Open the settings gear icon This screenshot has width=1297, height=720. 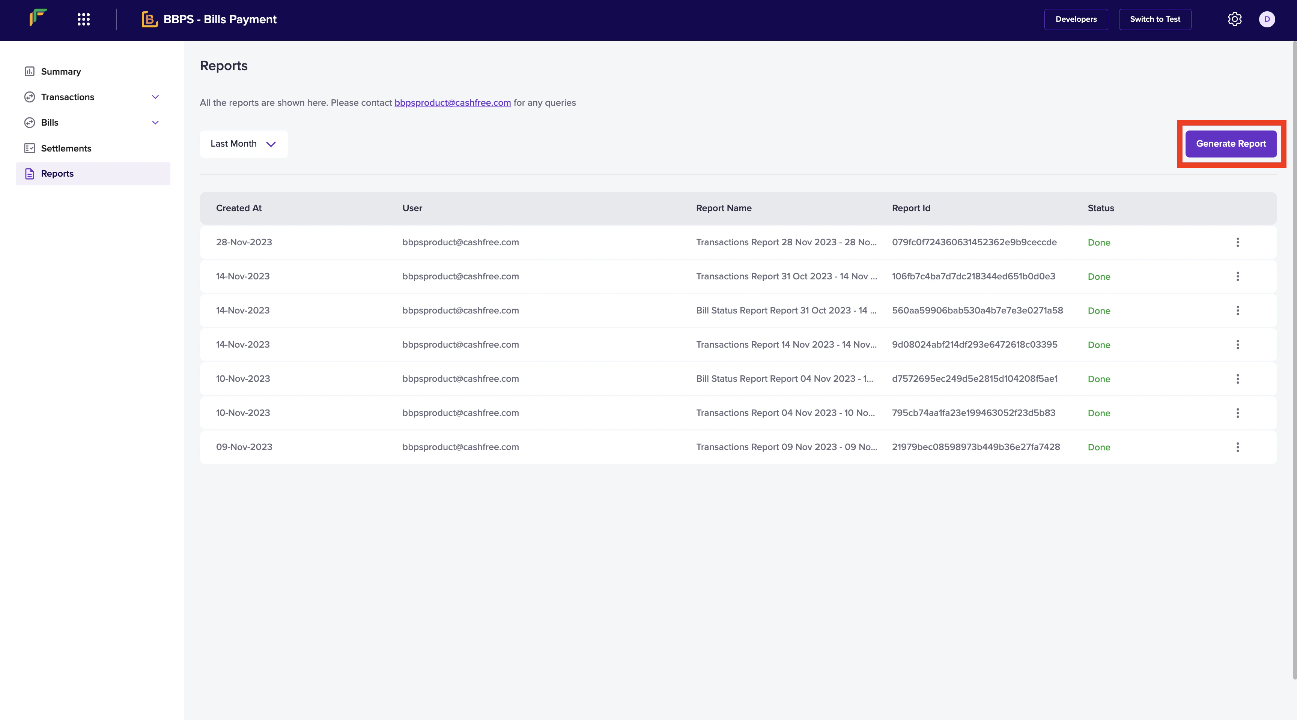pyautogui.click(x=1234, y=19)
